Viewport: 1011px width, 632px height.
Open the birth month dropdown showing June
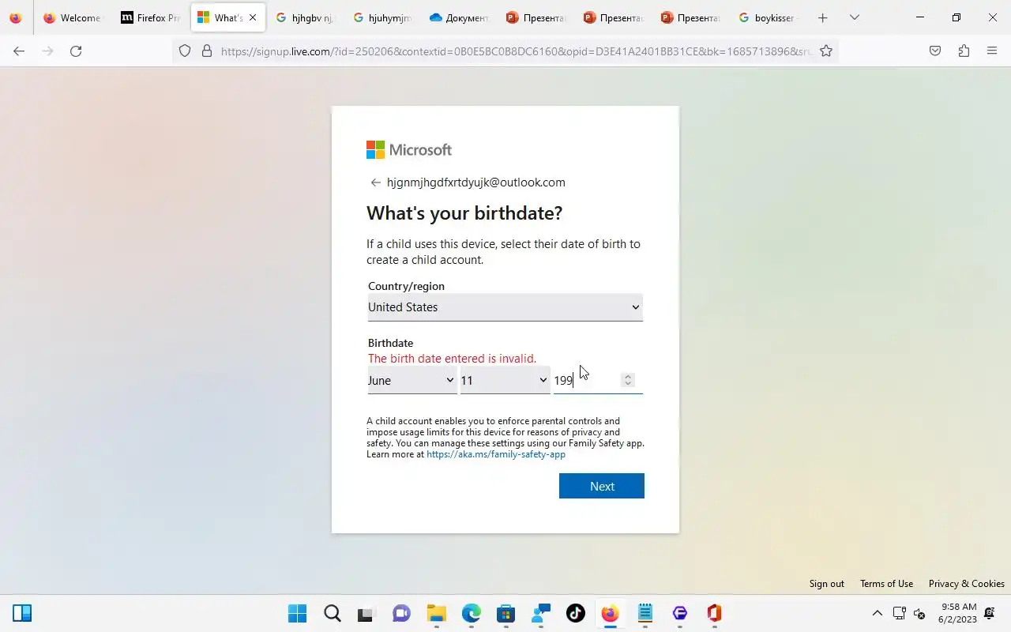tap(412, 381)
